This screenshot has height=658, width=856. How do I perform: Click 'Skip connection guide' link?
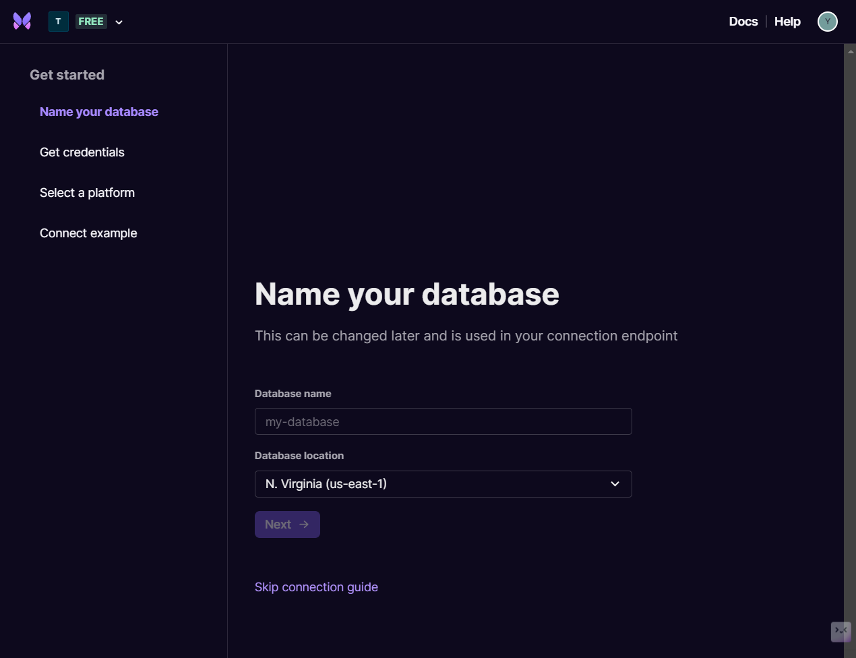[316, 587]
